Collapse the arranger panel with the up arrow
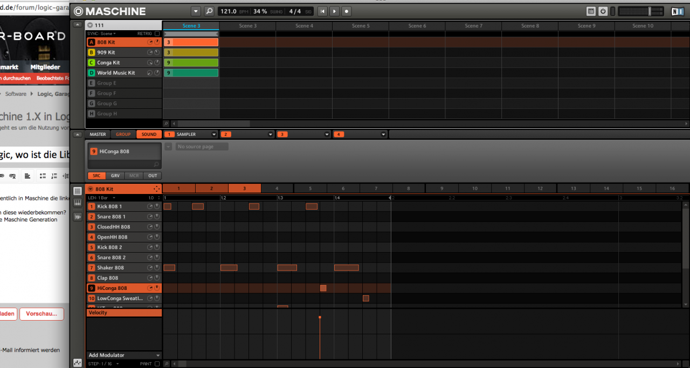This screenshot has height=368, width=690. pos(77,25)
